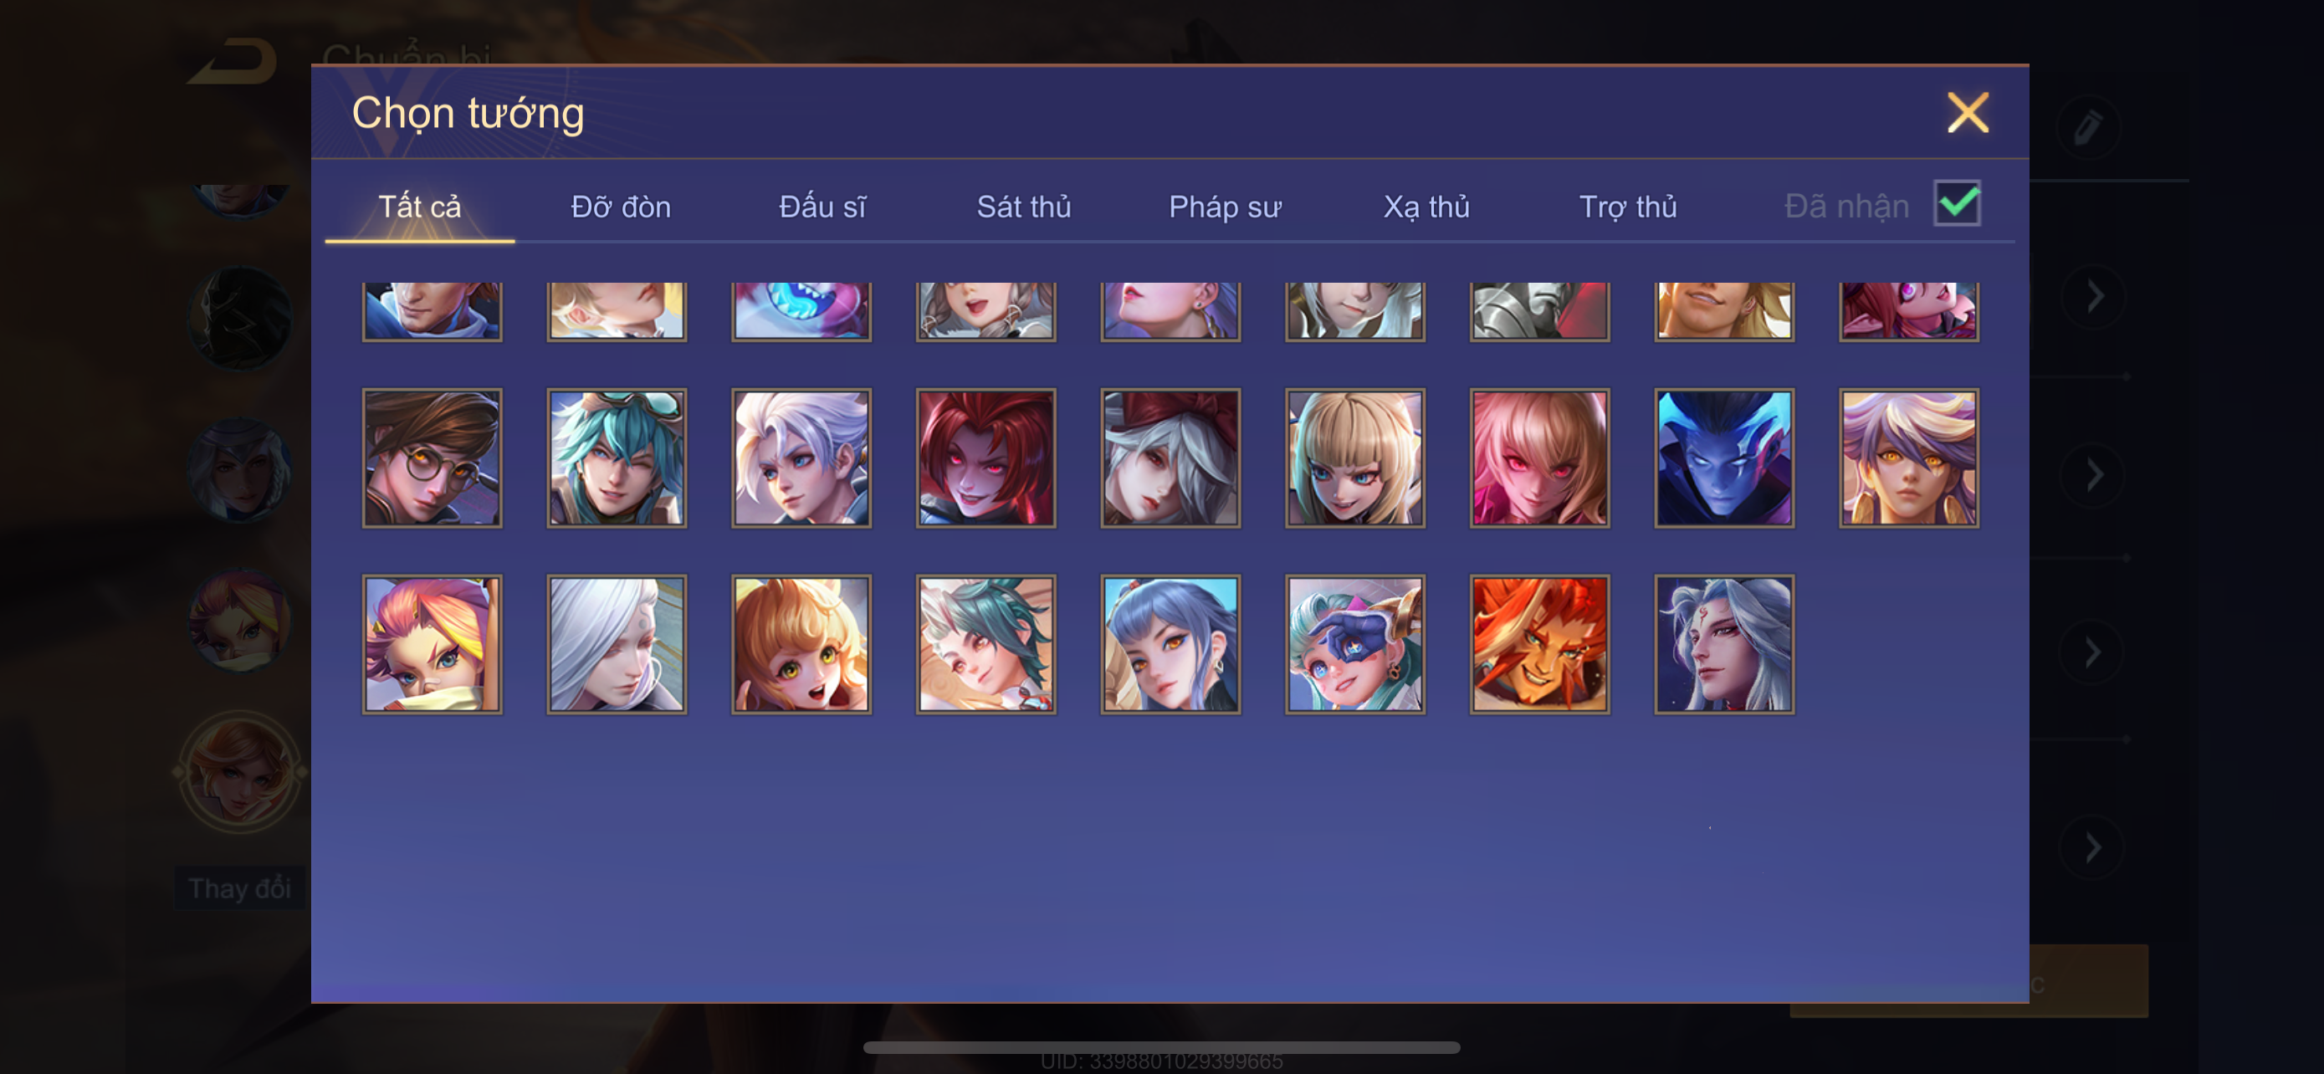Open the Trợ thủ tab
The width and height of the screenshot is (2324, 1074).
(1627, 207)
